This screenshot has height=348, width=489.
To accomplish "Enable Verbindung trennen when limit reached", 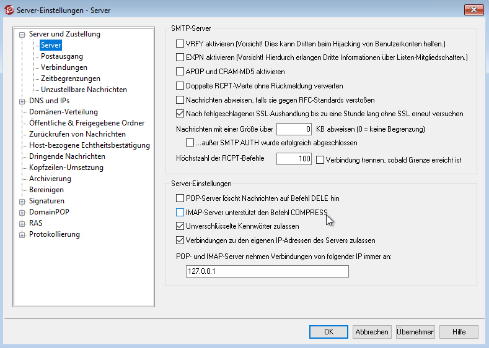I will tap(320, 159).
